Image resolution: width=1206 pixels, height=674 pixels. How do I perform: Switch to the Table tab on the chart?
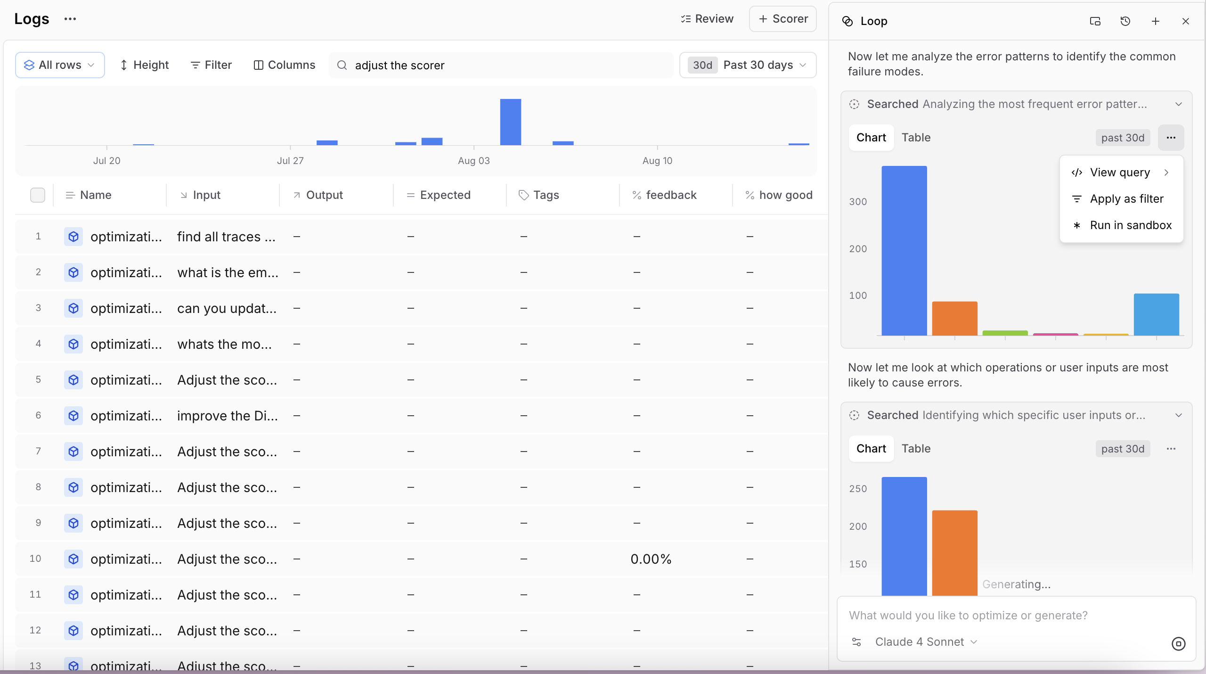(x=915, y=137)
